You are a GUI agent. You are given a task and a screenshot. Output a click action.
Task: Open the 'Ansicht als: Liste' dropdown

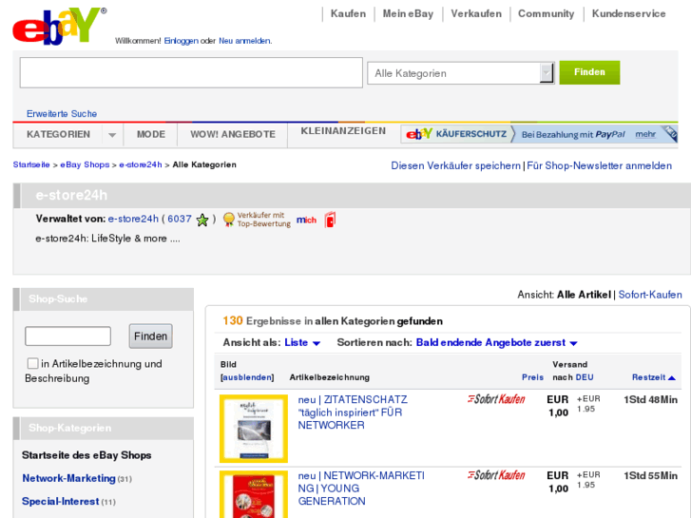[x=302, y=342]
